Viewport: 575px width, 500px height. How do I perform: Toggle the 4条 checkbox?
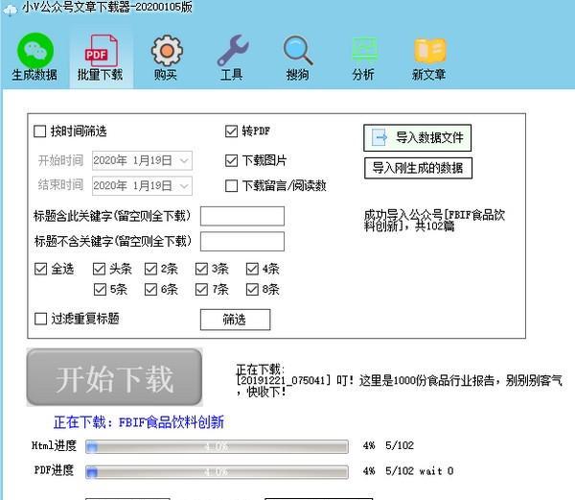[x=252, y=269]
